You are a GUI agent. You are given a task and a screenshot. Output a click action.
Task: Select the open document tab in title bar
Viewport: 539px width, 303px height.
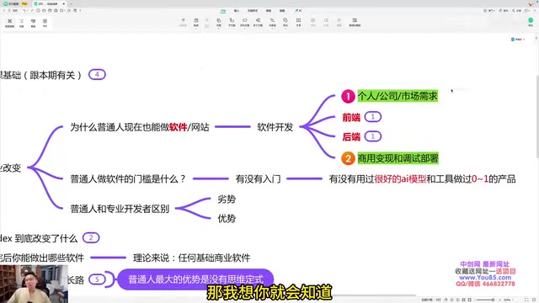pyautogui.click(x=50, y=3)
